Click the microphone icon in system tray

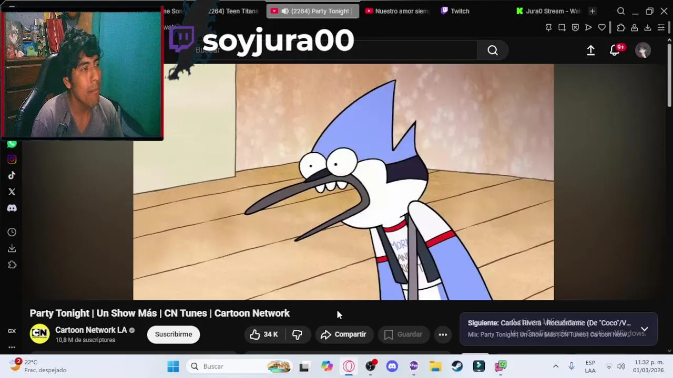coord(572,366)
